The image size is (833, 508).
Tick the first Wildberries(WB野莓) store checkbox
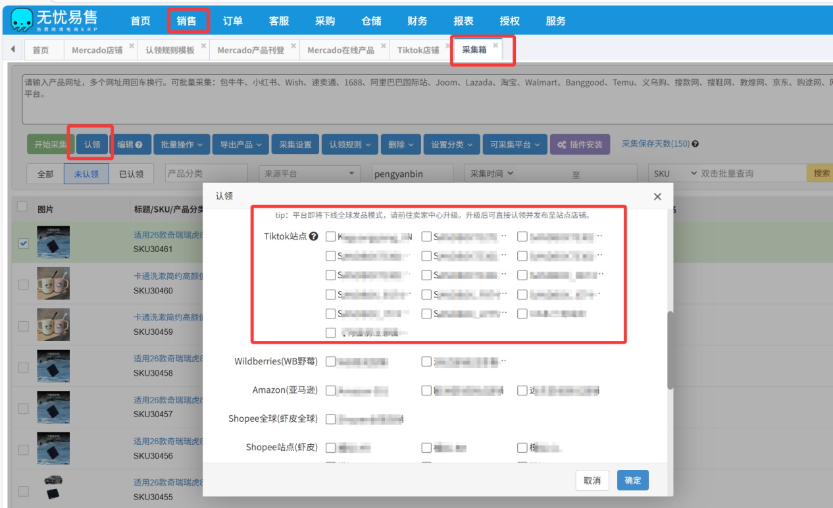[330, 361]
